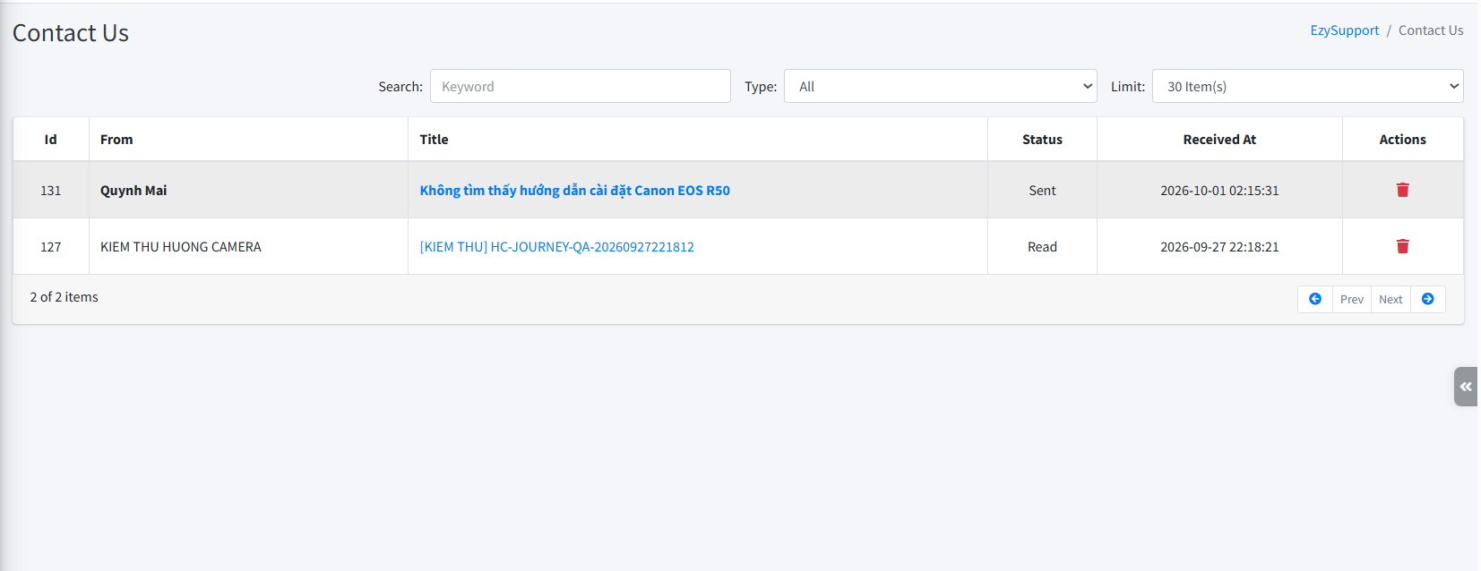Go to next page using right arrow icon

click(1427, 299)
